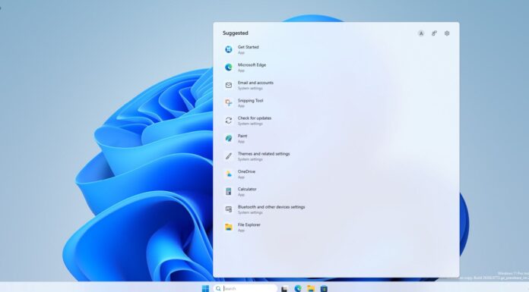Select the 'Paint' text label
Image resolution: width=529 pixels, height=292 pixels.
(x=242, y=136)
